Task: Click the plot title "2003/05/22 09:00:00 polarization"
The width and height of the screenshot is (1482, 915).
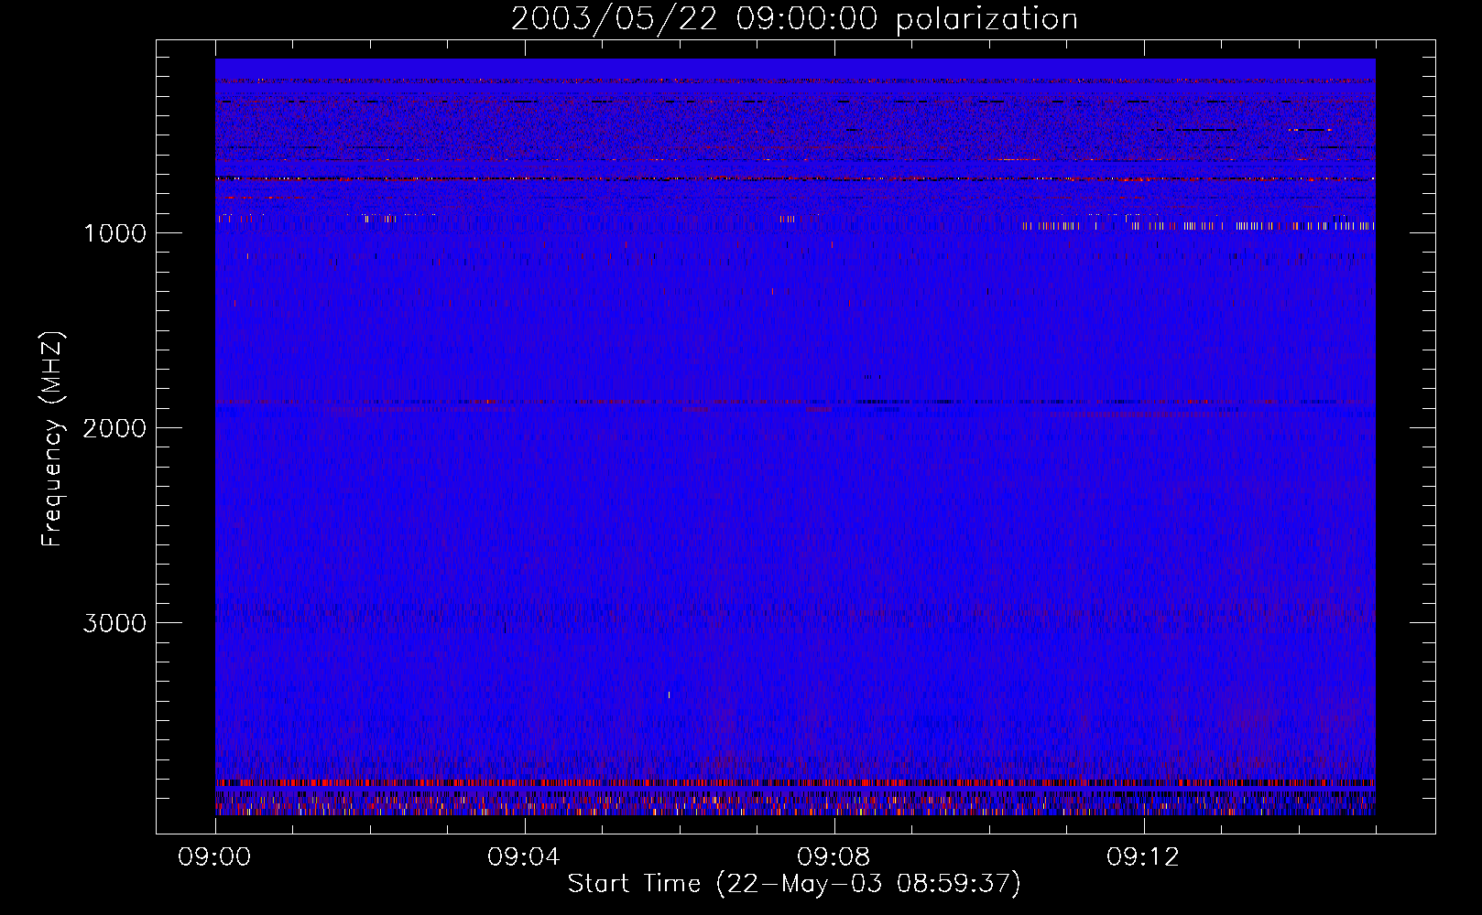Action: pos(794,19)
